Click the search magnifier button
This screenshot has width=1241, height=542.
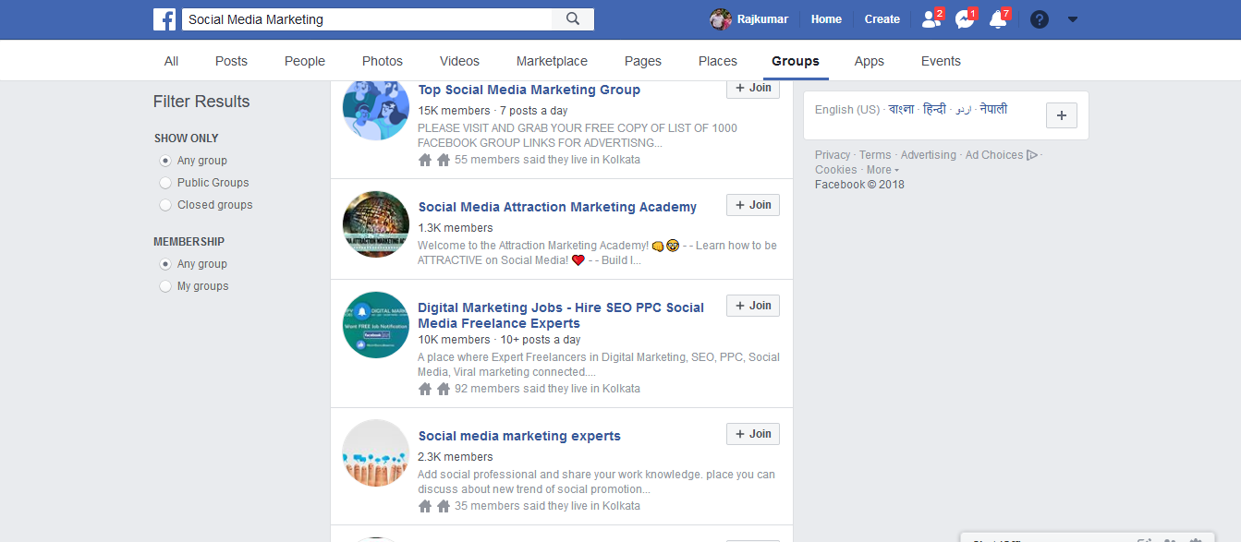(573, 19)
